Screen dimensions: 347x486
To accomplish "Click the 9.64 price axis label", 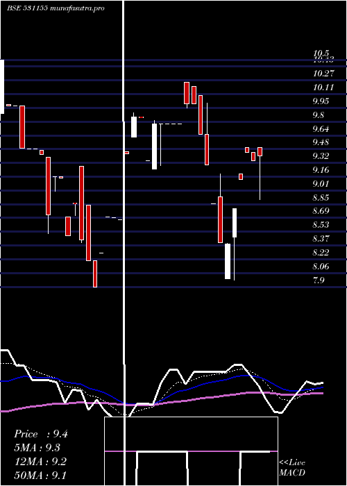I will click(x=321, y=129).
